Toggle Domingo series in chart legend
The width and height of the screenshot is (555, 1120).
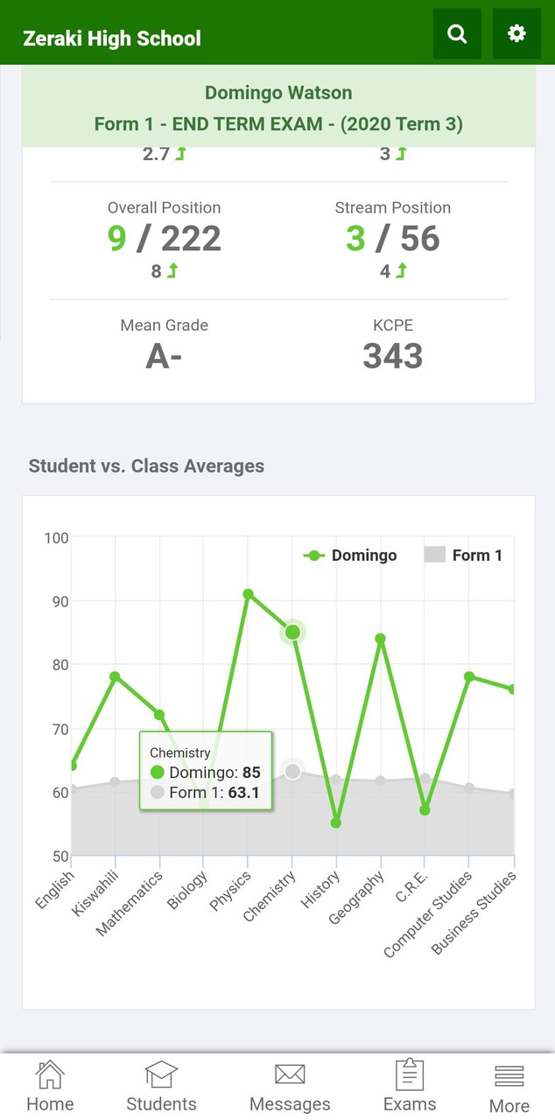[350, 556]
